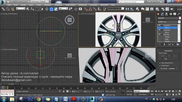Switch to Modify panel tab

pyautogui.click(x=162, y=14)
